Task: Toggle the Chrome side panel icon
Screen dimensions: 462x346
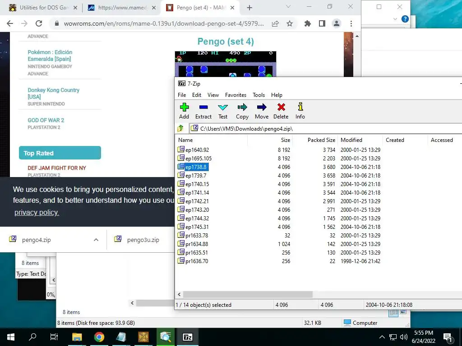Action: (322, 23)
